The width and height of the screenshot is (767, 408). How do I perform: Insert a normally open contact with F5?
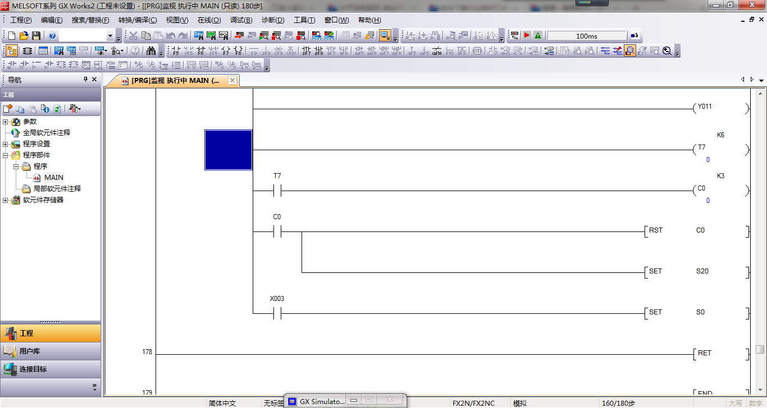pyautogui.click(x=176, y=51)
